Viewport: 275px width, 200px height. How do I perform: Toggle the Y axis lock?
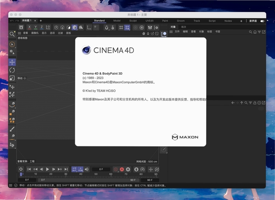tap(36, 27)
